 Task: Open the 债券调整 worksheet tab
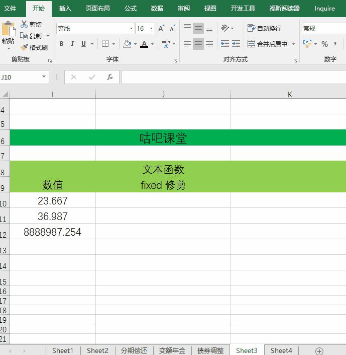click(210, 350)
